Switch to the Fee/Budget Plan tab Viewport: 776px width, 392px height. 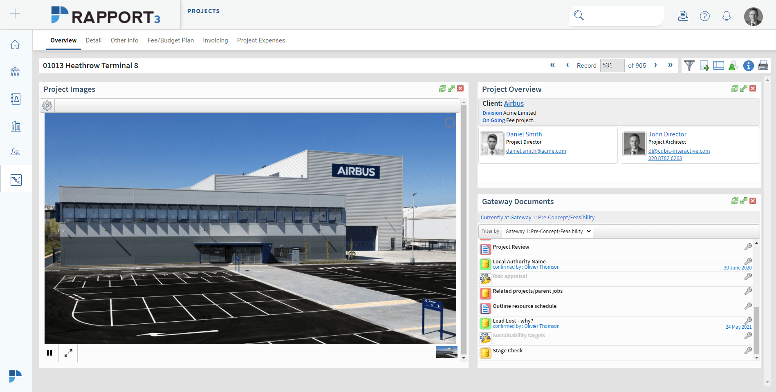click(170, 40)
